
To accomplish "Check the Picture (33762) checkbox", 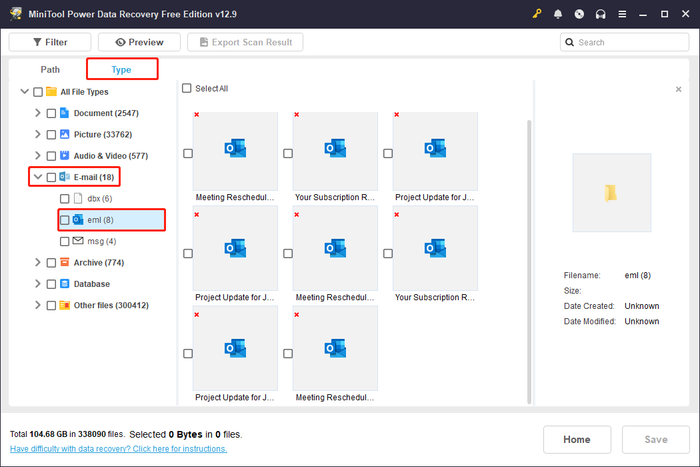I will pyautogui.click(x=51, y=135).
